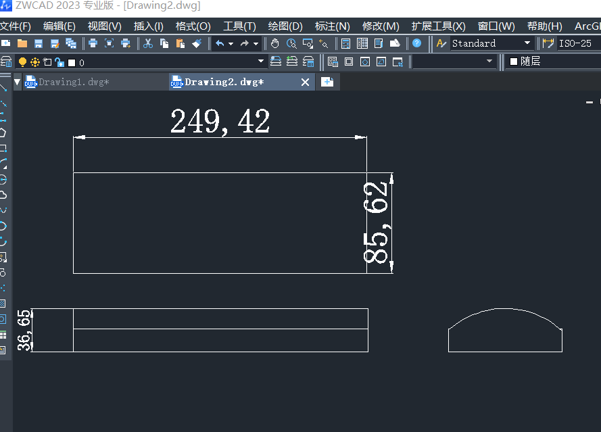
Task: Open the Print Preview icon
Action: [x=110, y=43]
